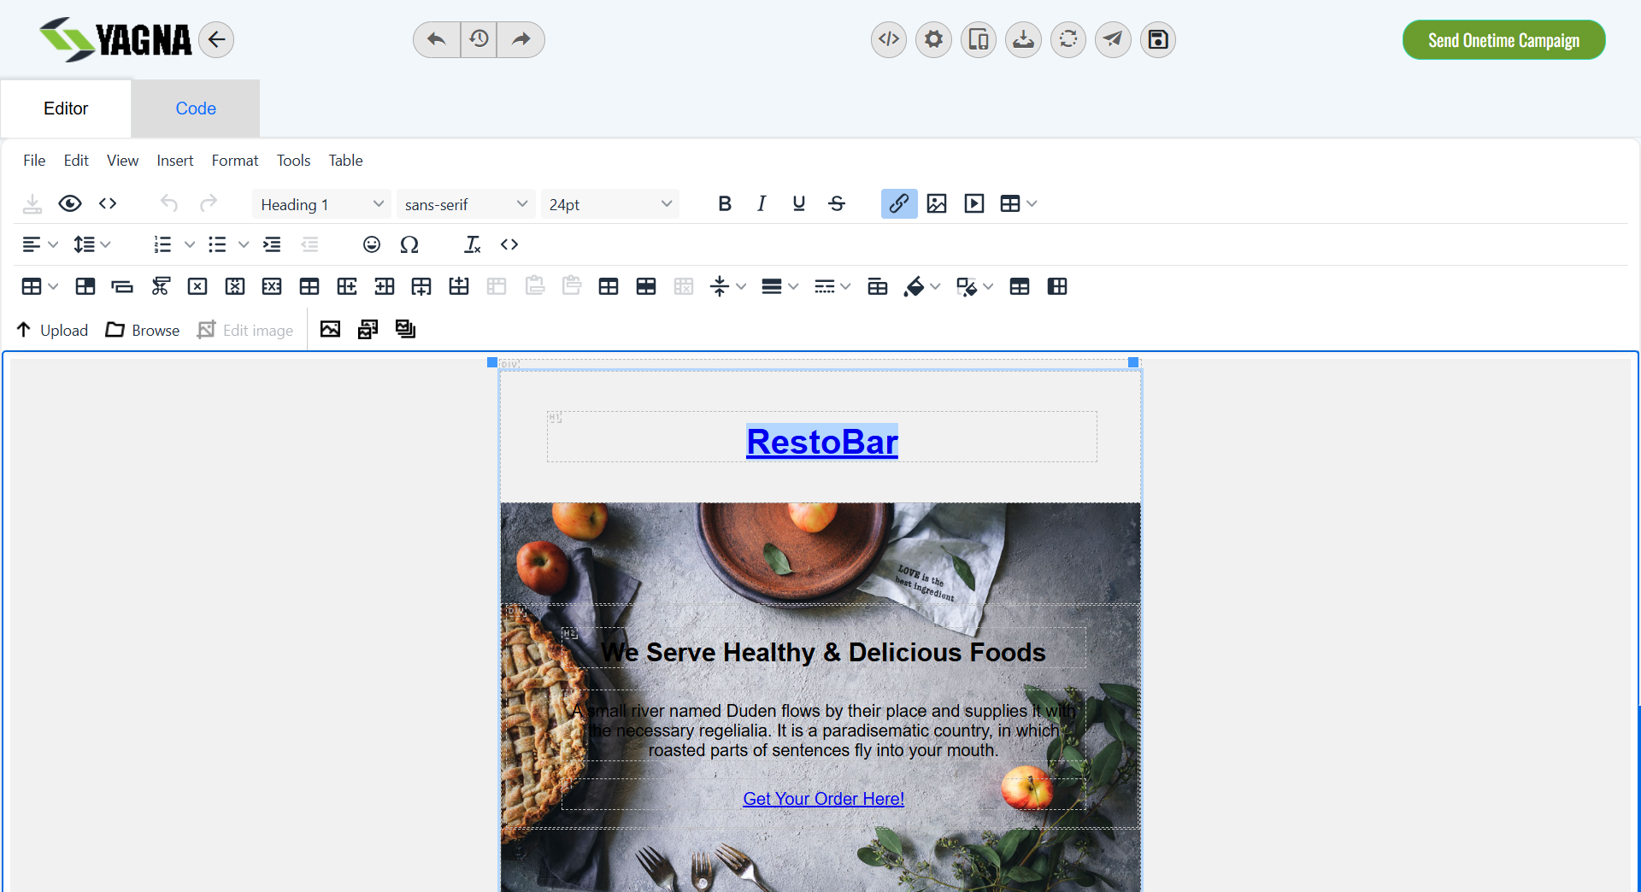Screen dimensions: 1641x892
Task: Toggle bold formatting
Action: coord(724,203)
